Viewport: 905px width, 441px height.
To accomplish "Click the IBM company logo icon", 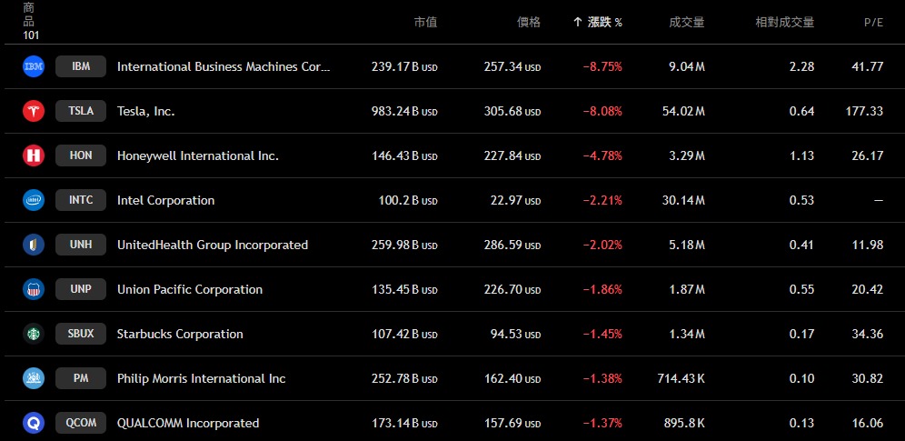I will tap(34, 66).
